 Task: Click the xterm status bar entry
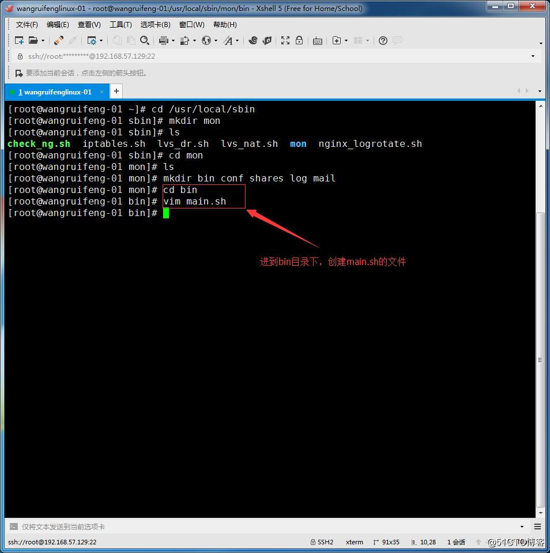pos(355,542)
